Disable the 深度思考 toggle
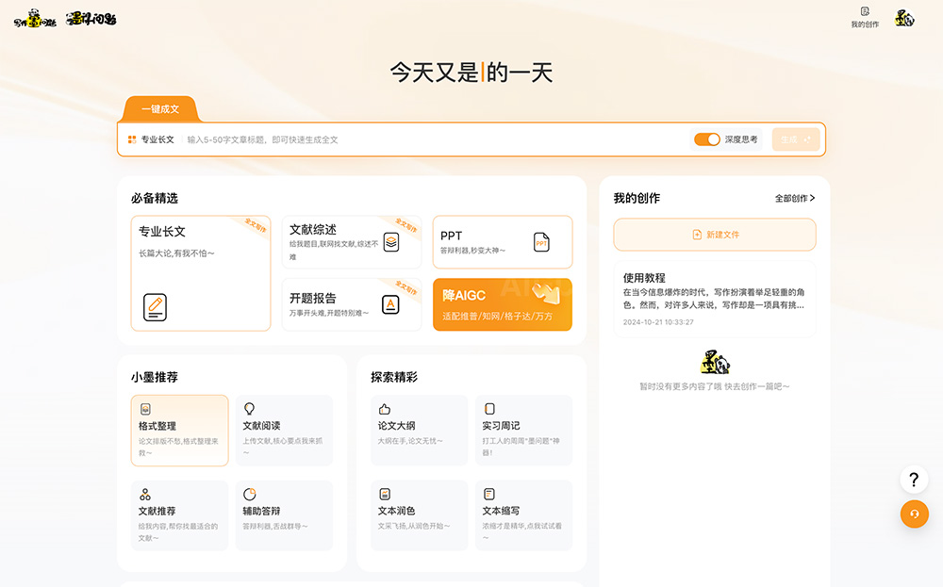 (x=706, y=139)
